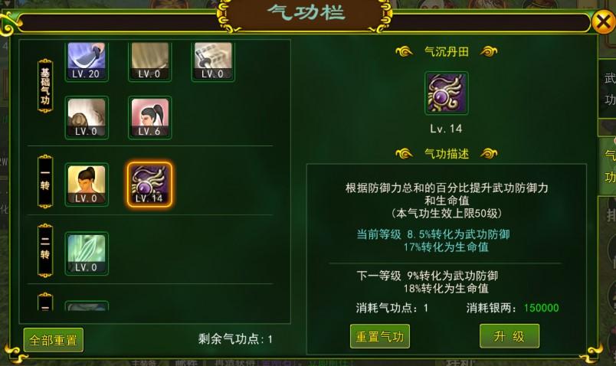Open the 一转 category label
616x366 pixels.
coord(45,181)
